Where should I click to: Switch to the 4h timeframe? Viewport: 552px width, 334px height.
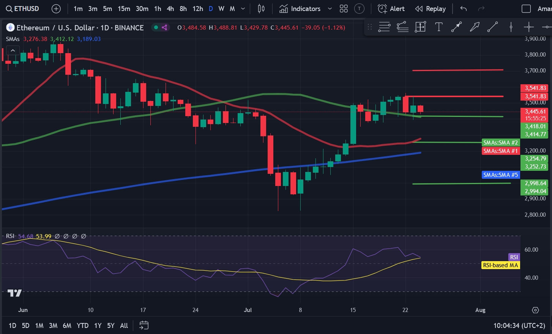tap(170, 9)
